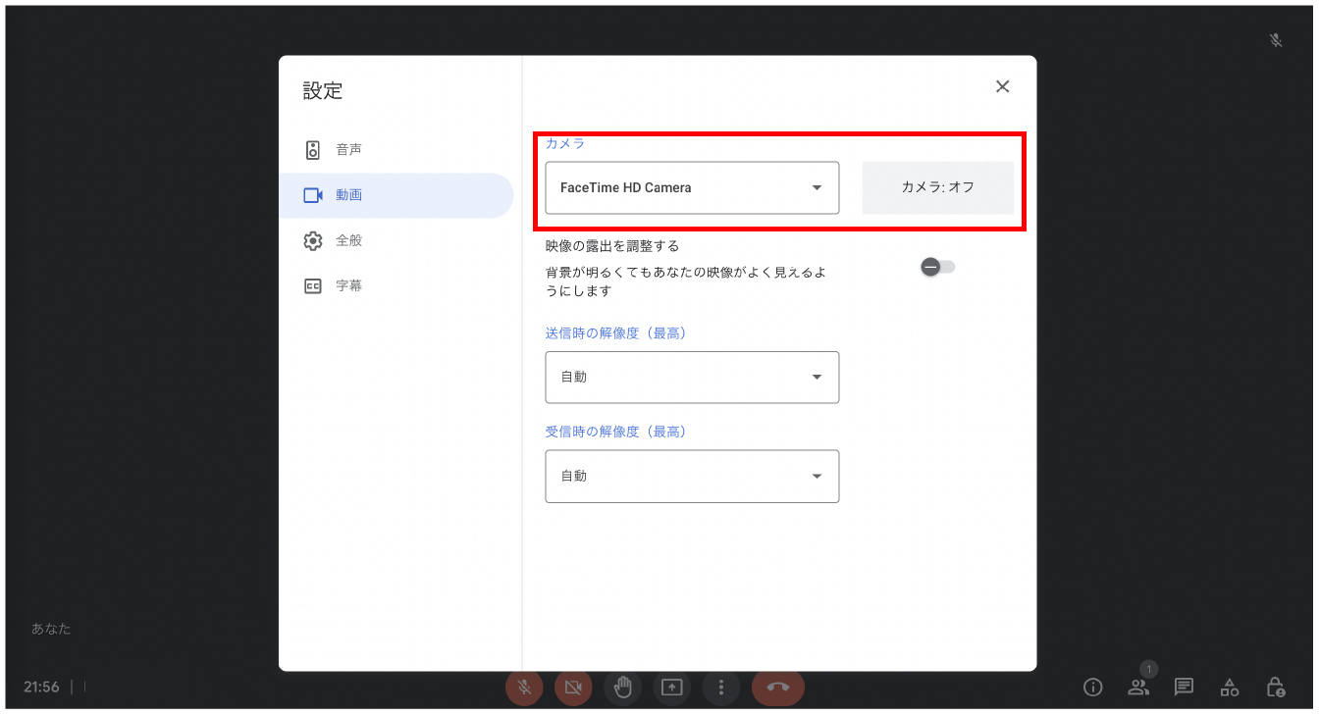Open the FaceTime HD Camera dropdown
This screenshot has height=715, width=1319.
692,188
